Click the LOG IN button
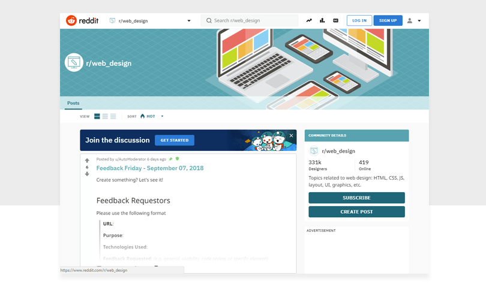 pos(359,20)
